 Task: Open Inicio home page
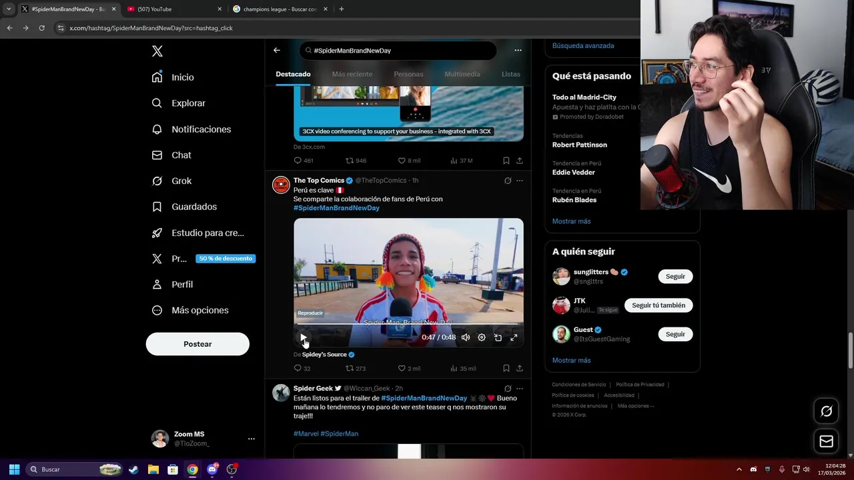tap(173, 77)
